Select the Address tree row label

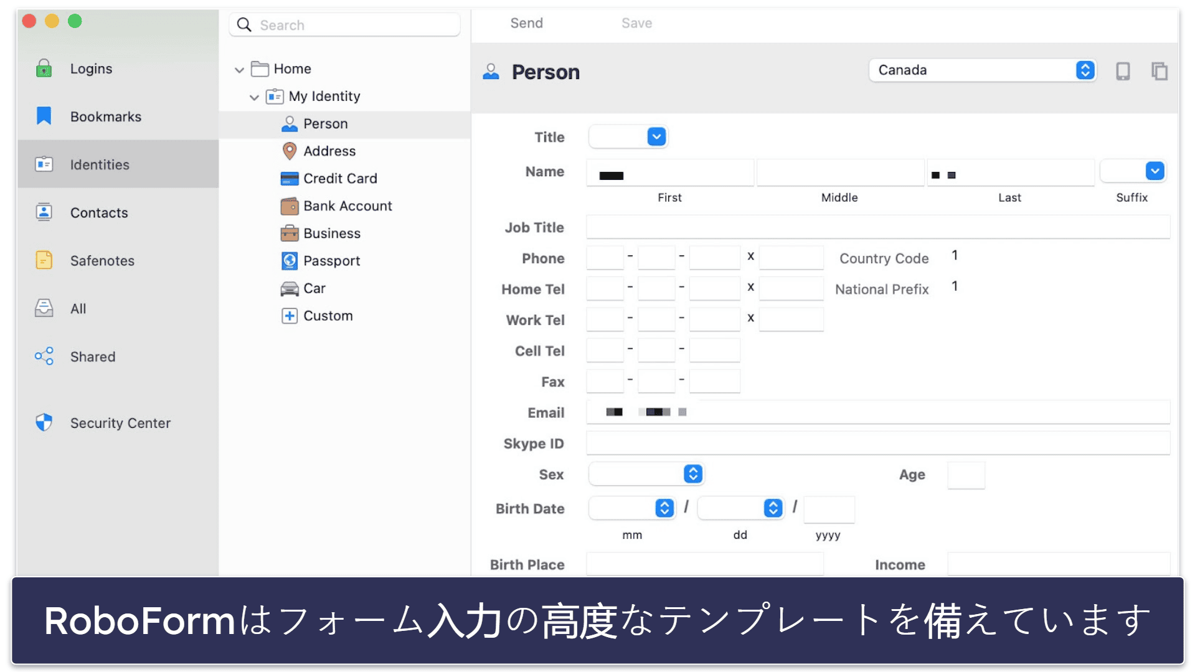(329, 151)
